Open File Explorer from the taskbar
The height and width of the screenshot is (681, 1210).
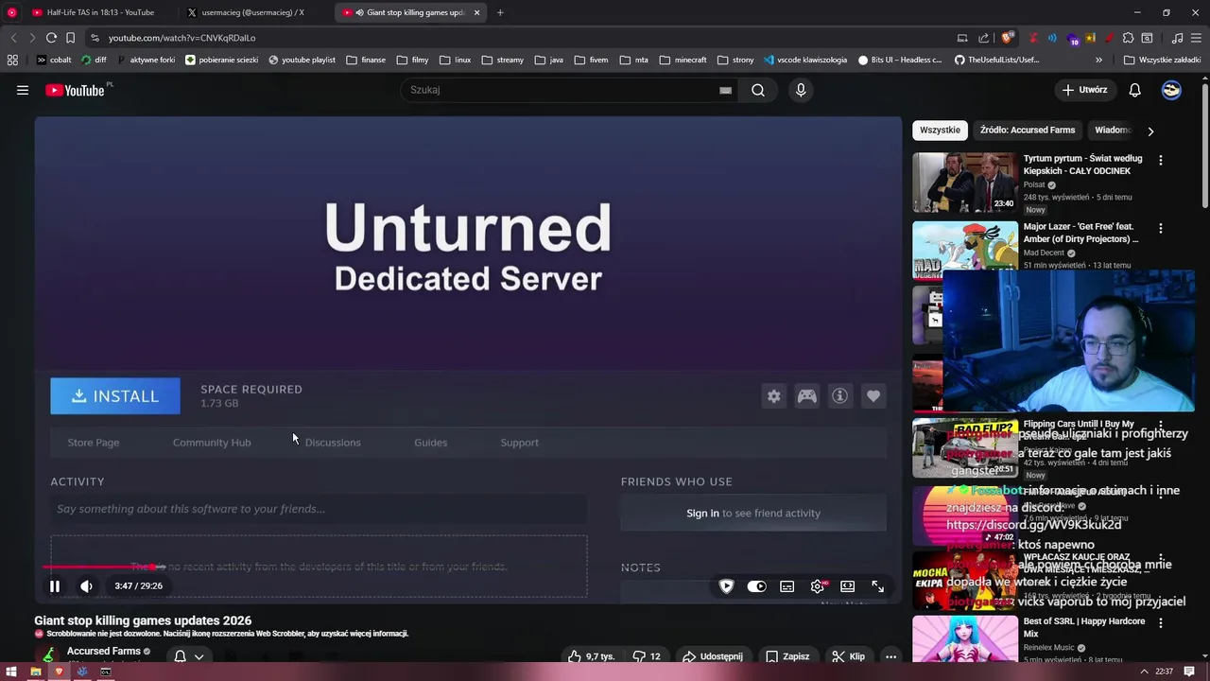click(35, 672)
